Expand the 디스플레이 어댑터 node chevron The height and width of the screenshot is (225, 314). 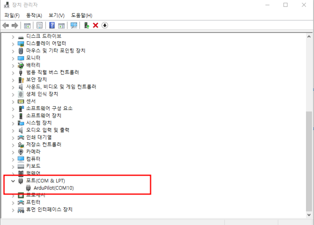13,44
